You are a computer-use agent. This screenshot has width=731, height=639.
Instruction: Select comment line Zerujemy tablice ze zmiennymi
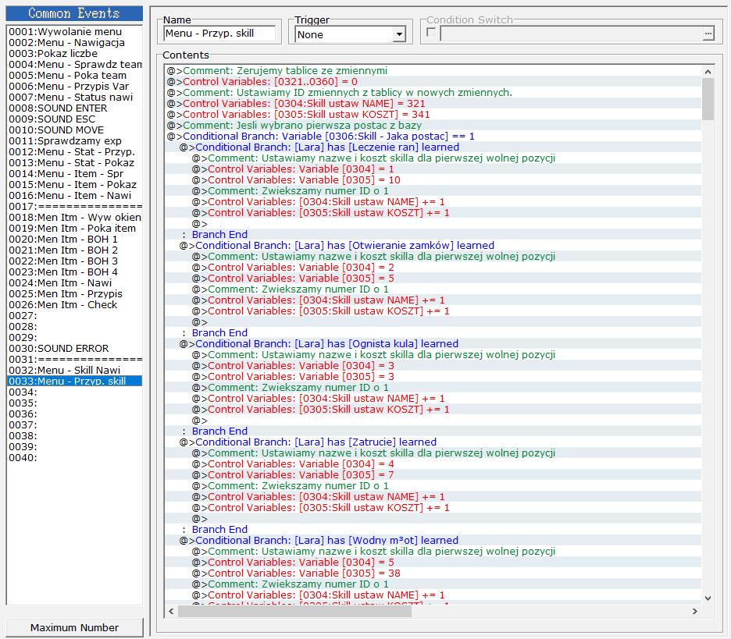click(433, 71)
